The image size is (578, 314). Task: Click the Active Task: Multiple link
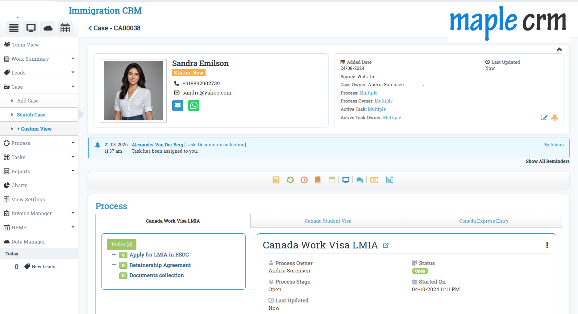(376, 109)
